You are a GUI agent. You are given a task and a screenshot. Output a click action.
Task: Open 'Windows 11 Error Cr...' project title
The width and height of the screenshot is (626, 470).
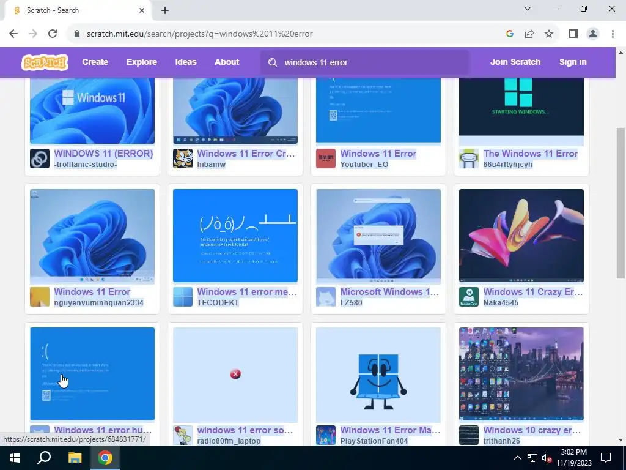click(x=246, y=154)
